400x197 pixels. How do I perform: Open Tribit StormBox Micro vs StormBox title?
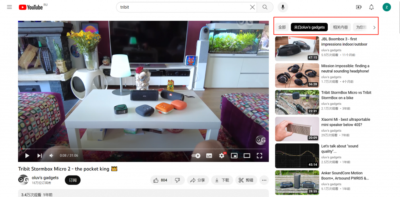point(346,95)
